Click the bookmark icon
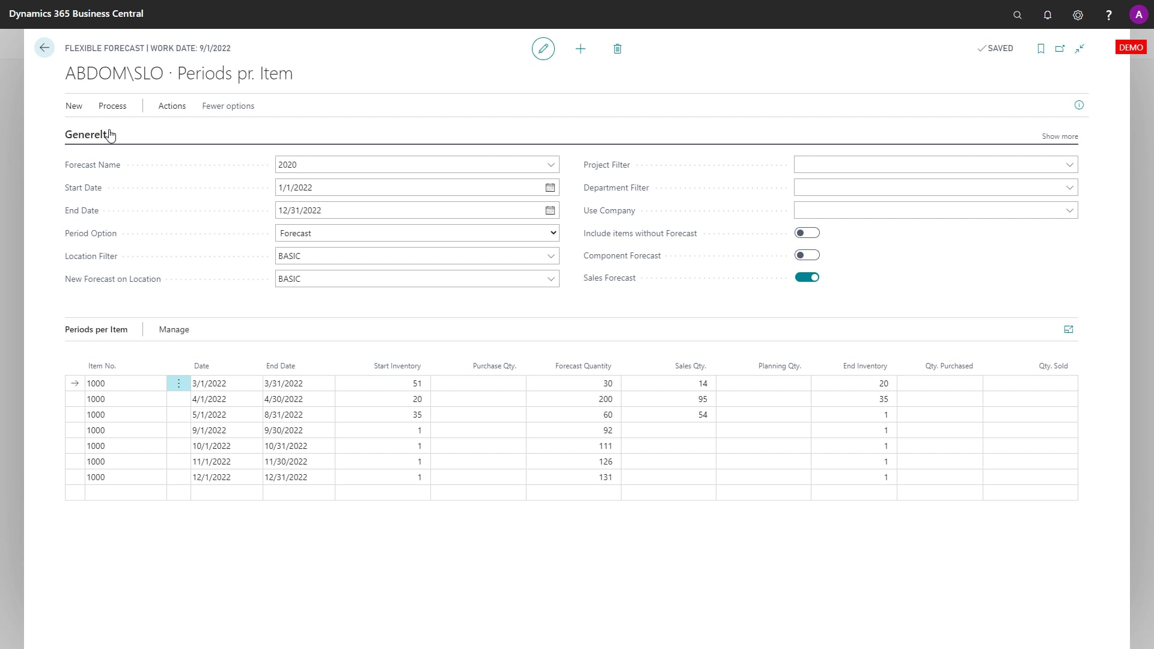This screenshot has width=1154, height=649. pos(1040,49)
